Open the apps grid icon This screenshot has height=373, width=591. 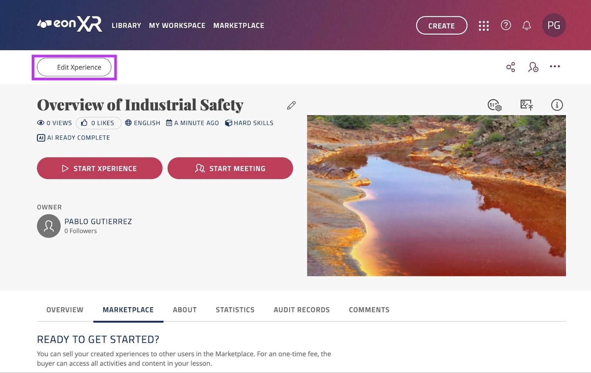[x=484, y=25]
